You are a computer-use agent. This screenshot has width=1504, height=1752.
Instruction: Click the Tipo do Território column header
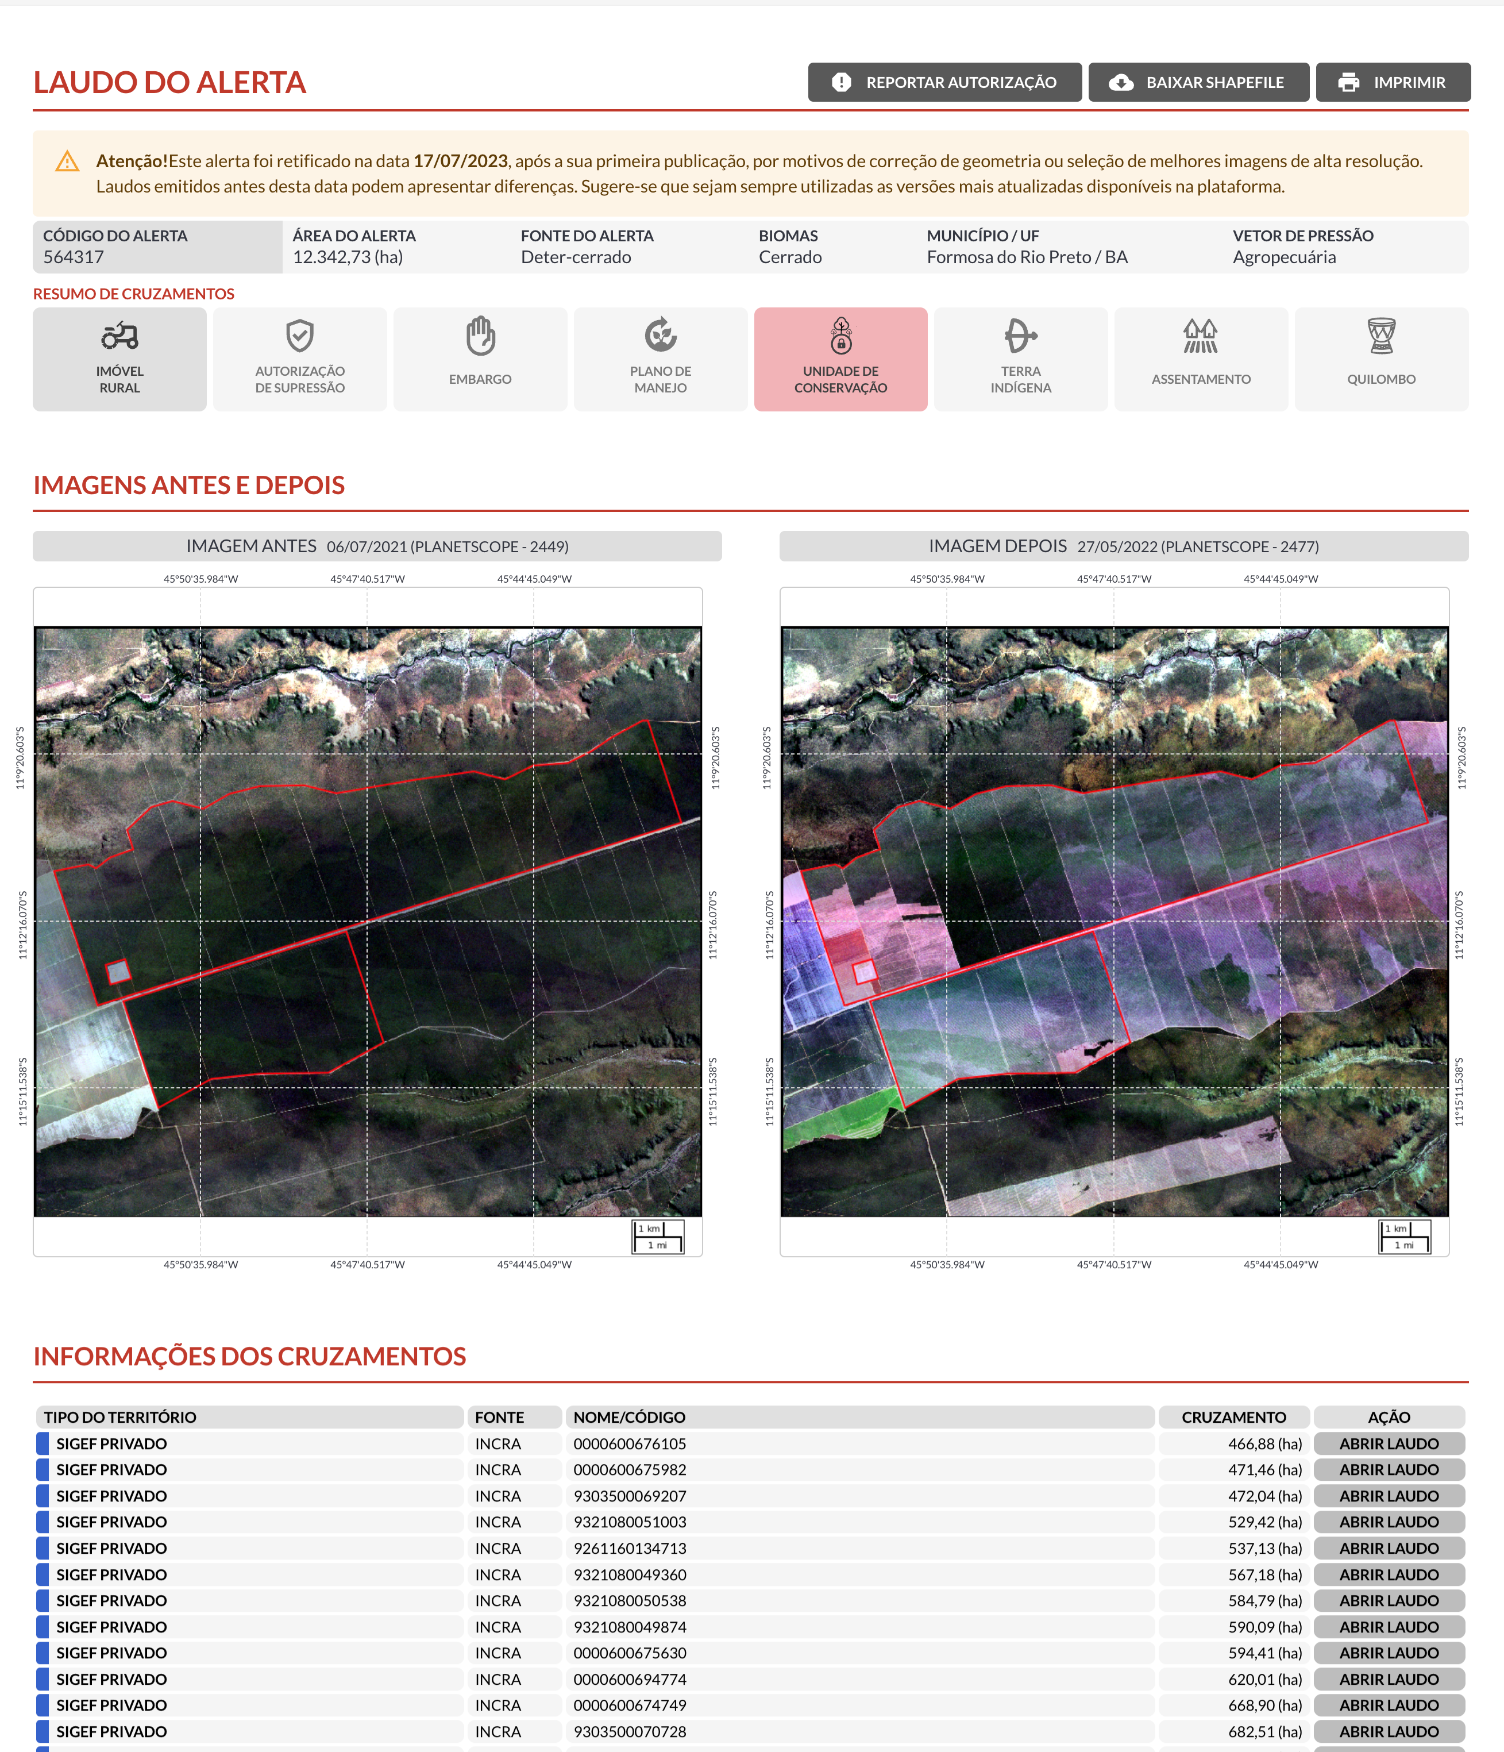[x=249, y=1417]
